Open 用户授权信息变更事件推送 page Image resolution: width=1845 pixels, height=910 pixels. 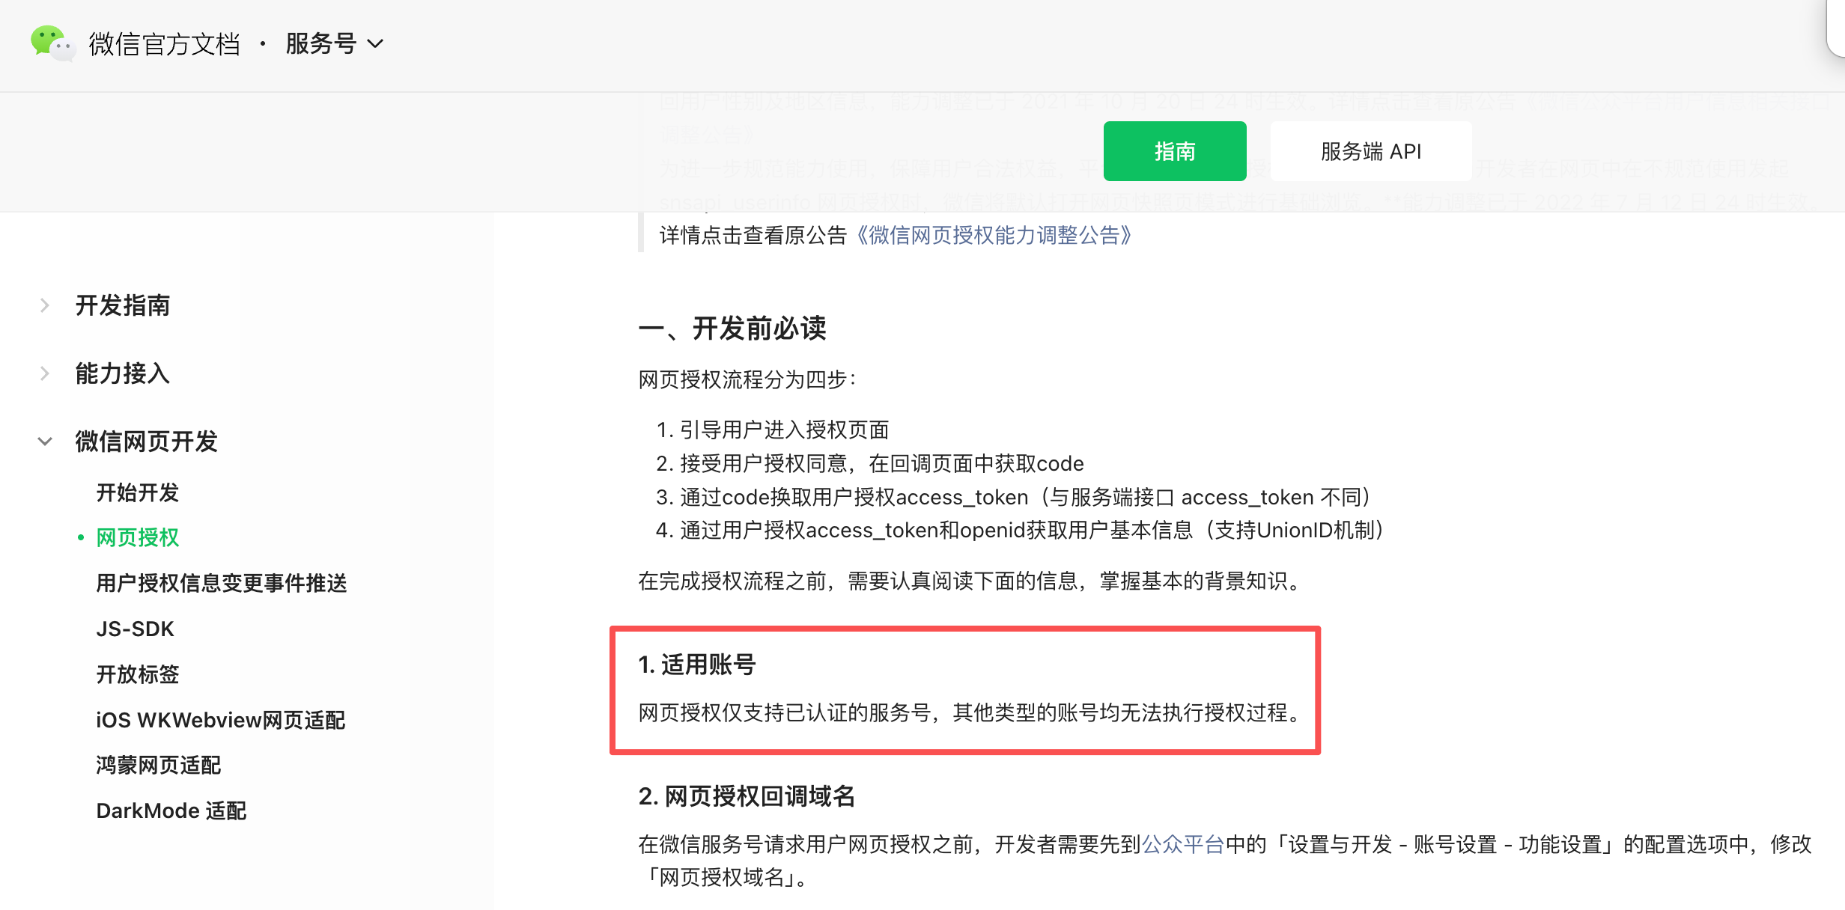click(x=222, y=583)
